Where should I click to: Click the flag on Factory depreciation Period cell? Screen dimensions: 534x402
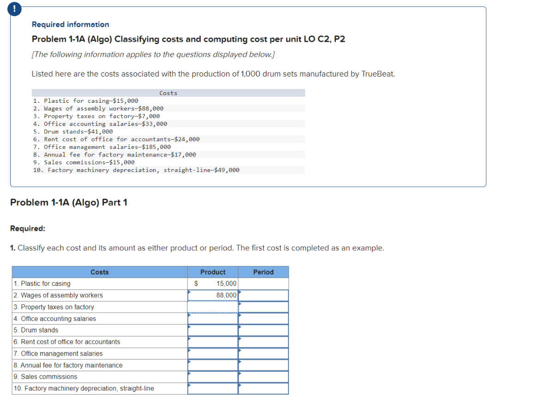(x=240, y=385)
